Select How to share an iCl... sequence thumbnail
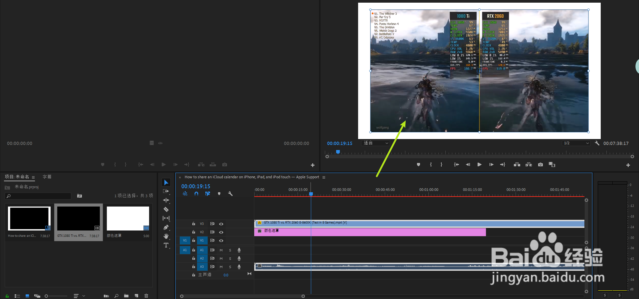Screen dimensions: 639x299 tap(29, 219)
